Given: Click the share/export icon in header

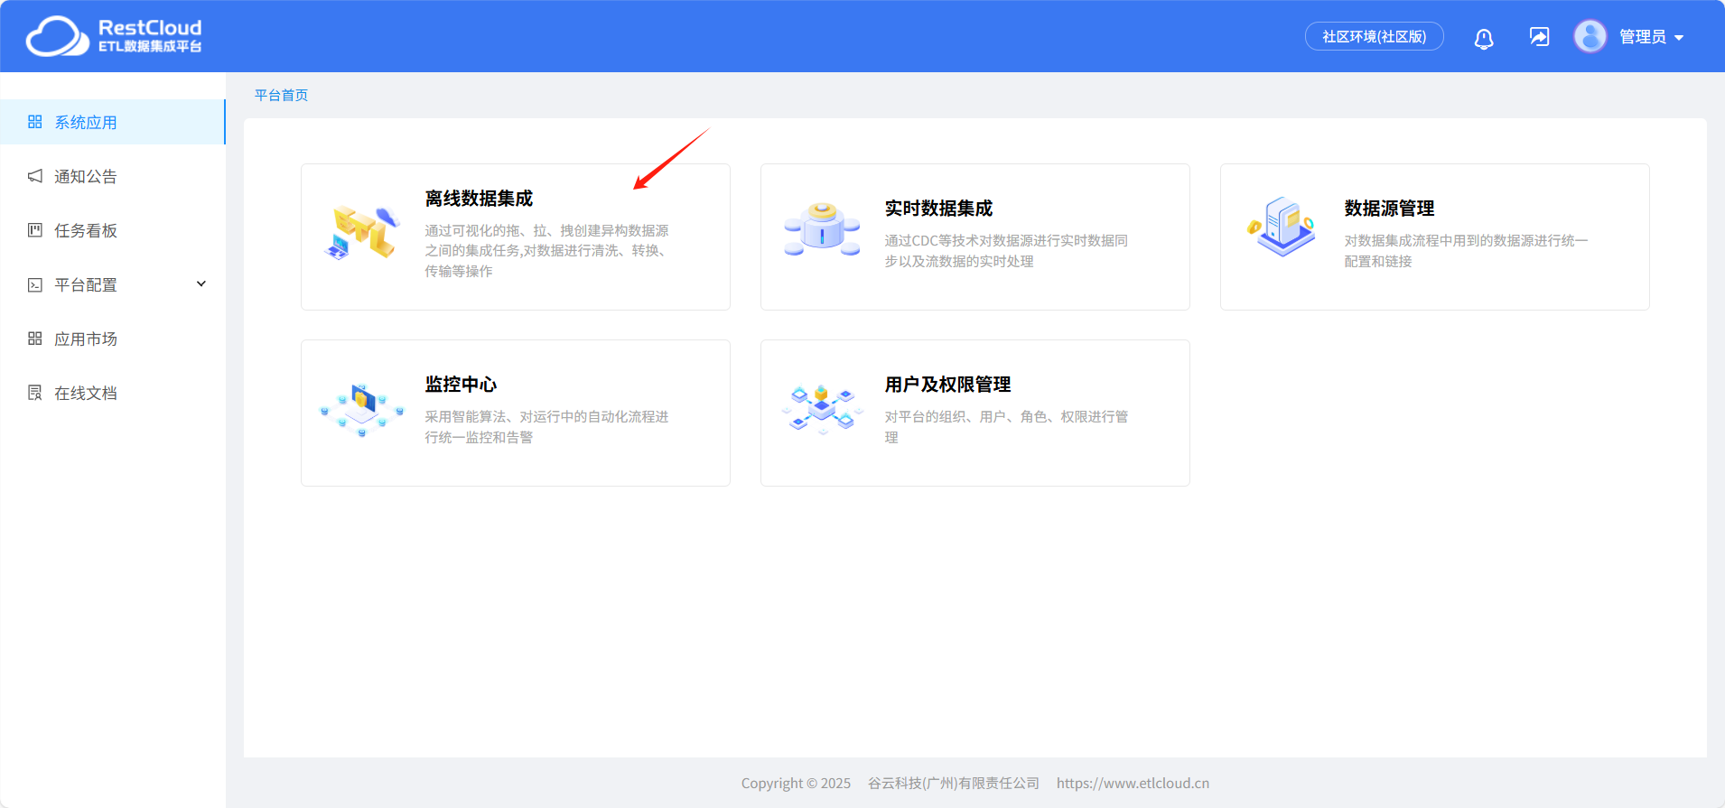Looking at the screenshot, I should [x=1539, y=36].
